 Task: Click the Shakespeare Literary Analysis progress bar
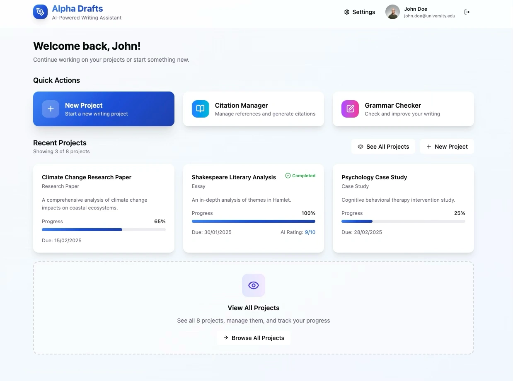(254, 221)
